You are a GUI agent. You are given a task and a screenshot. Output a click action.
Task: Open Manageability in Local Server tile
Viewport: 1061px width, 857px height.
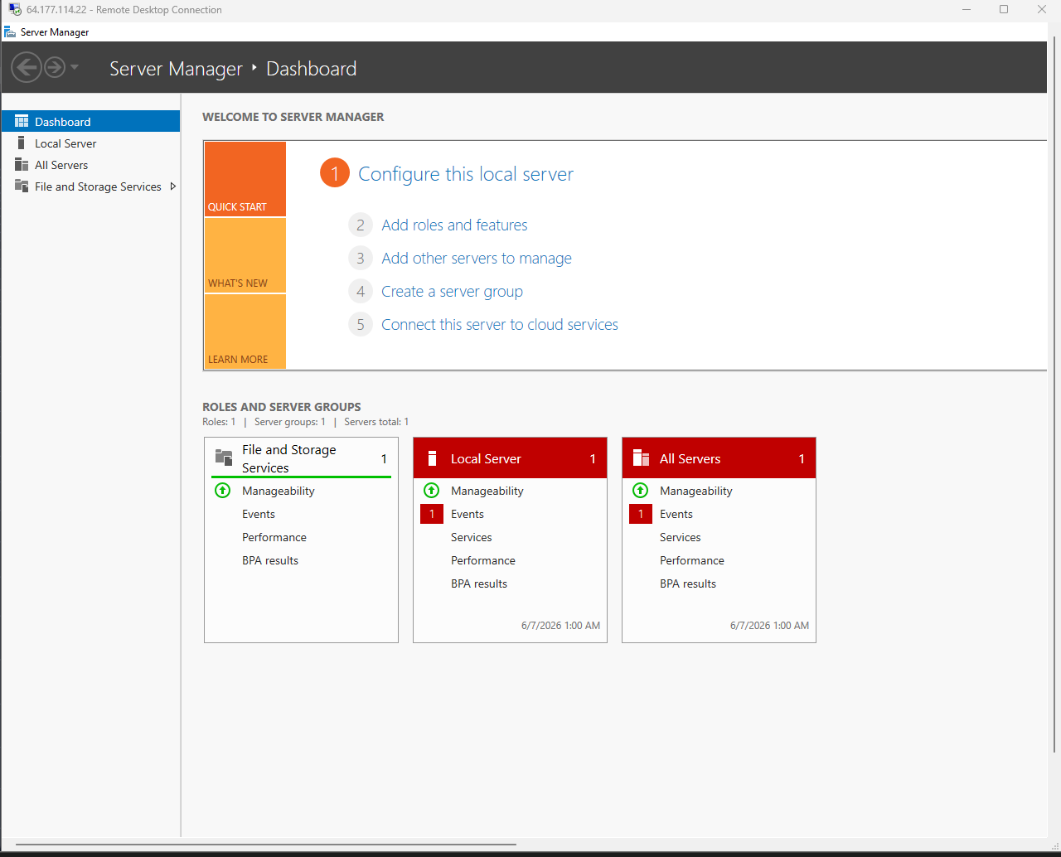(x=487, y=491)
